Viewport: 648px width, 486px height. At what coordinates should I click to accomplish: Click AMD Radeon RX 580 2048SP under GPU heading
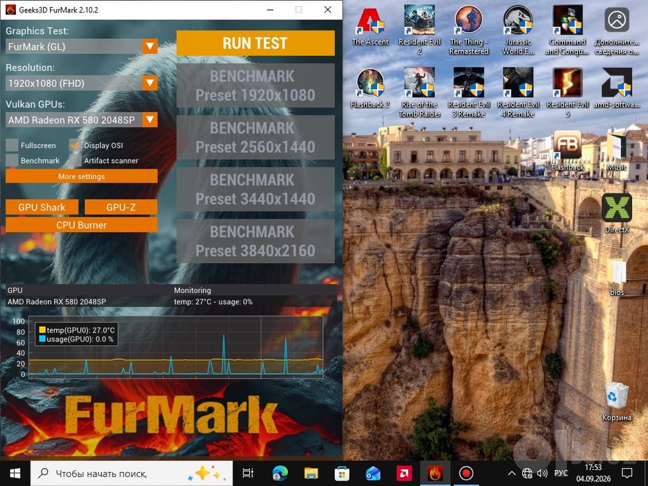(x=57, y=302)
